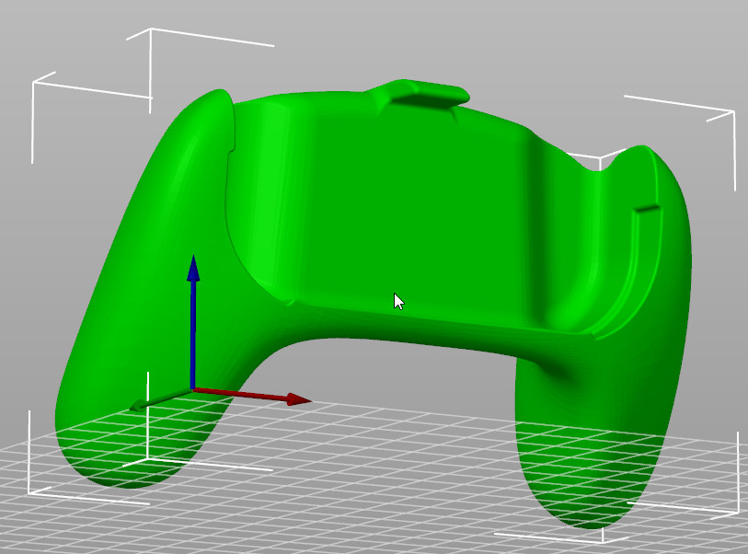Viewport: 748px width, 554px height.
Task: Click the top-left front bounding box corner
Action: (x=34, y=83)
